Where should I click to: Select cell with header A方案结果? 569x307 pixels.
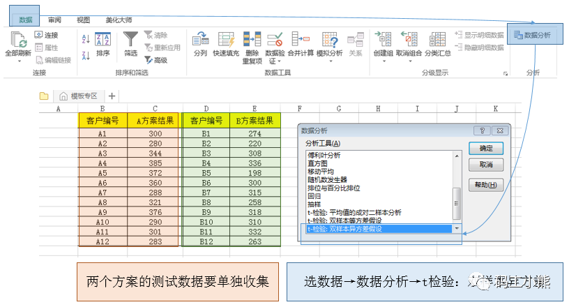pyautogui.click(x=155, y=121)
